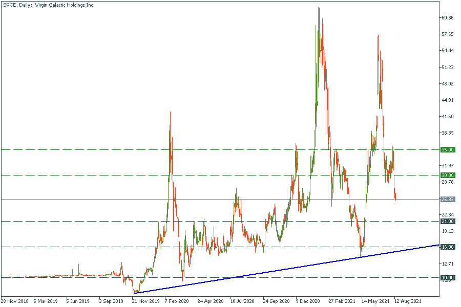
Task: Click the 51.23 value on price axis
Action: click(x=447, y=68)
